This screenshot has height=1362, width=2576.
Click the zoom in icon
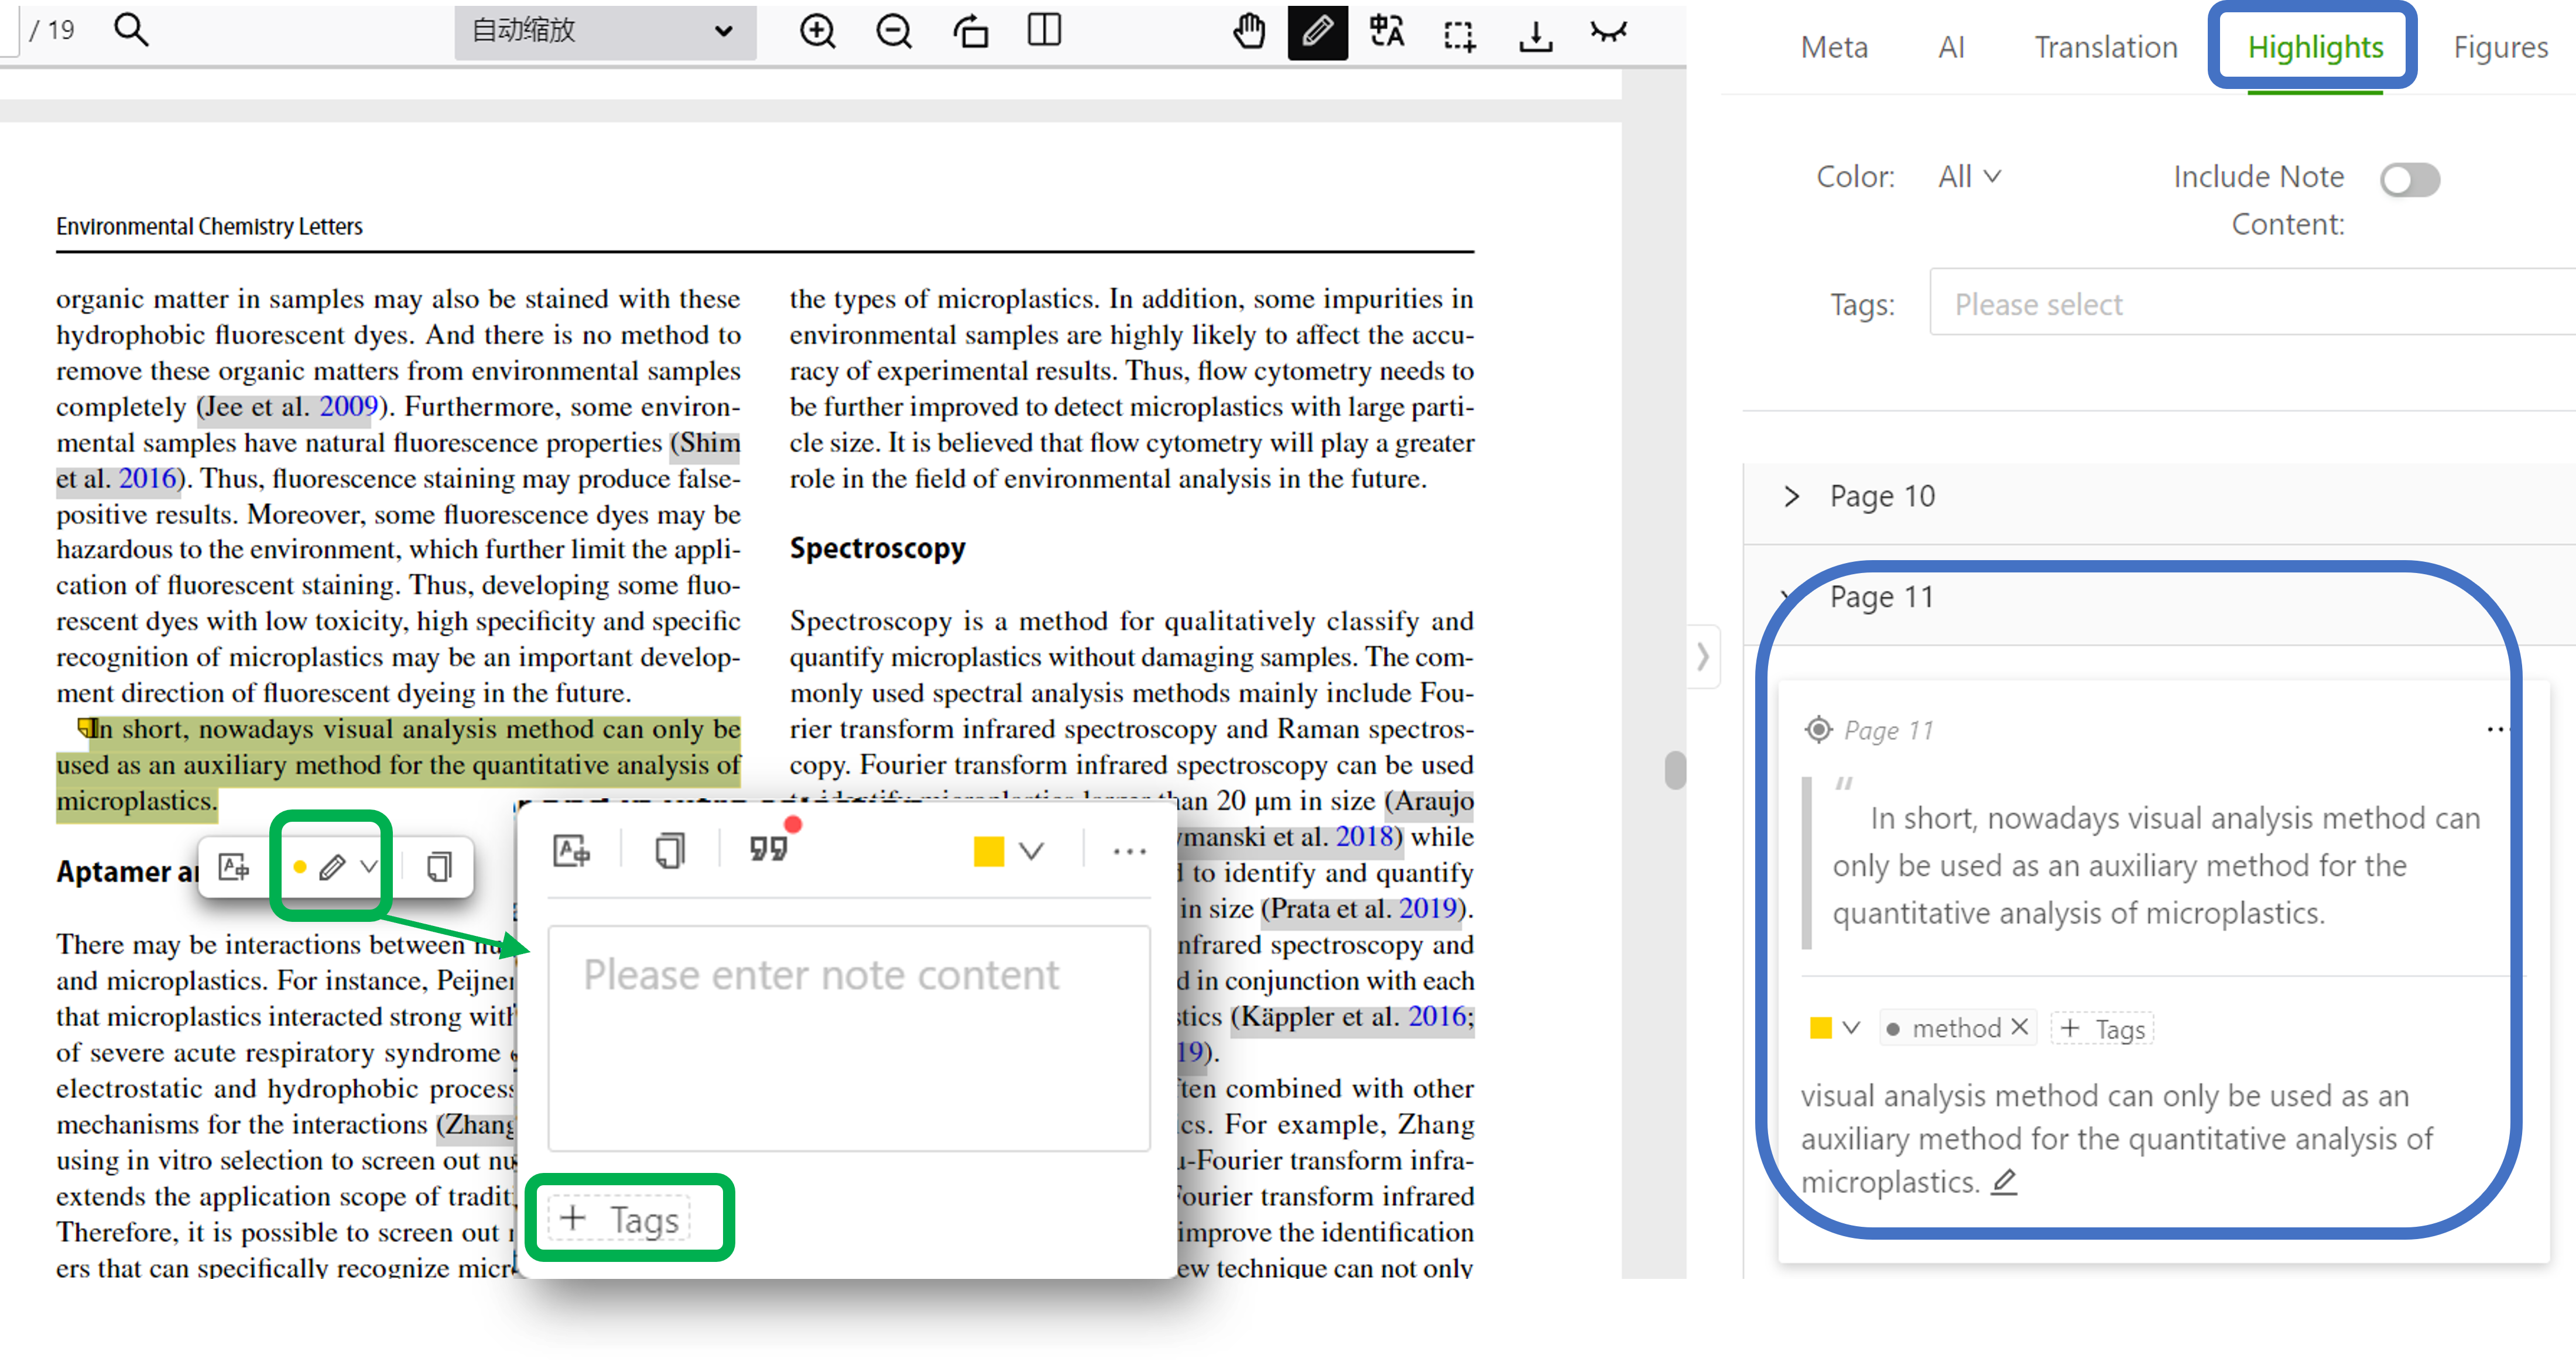pos(817,32)
